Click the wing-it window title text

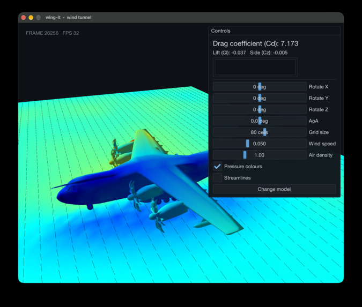[x=68, y=17]
